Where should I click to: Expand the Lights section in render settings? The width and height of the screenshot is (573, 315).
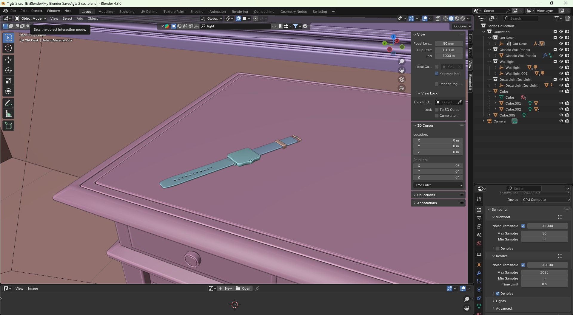coord(501,301)
